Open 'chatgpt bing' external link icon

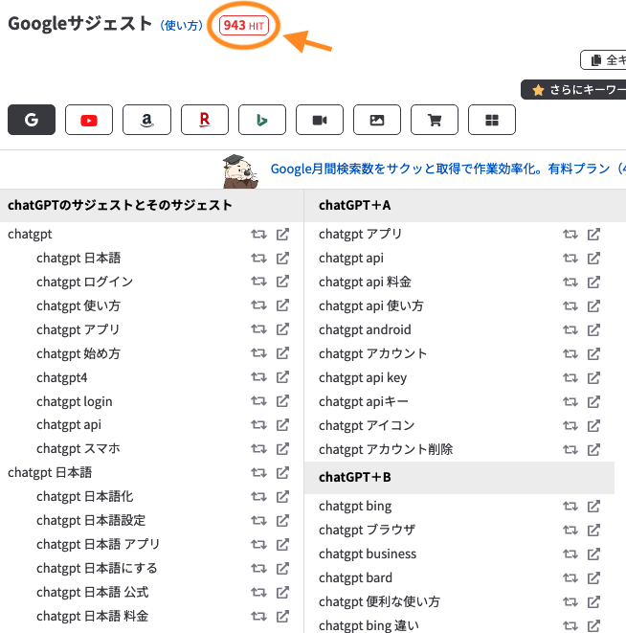click(593, 506)
